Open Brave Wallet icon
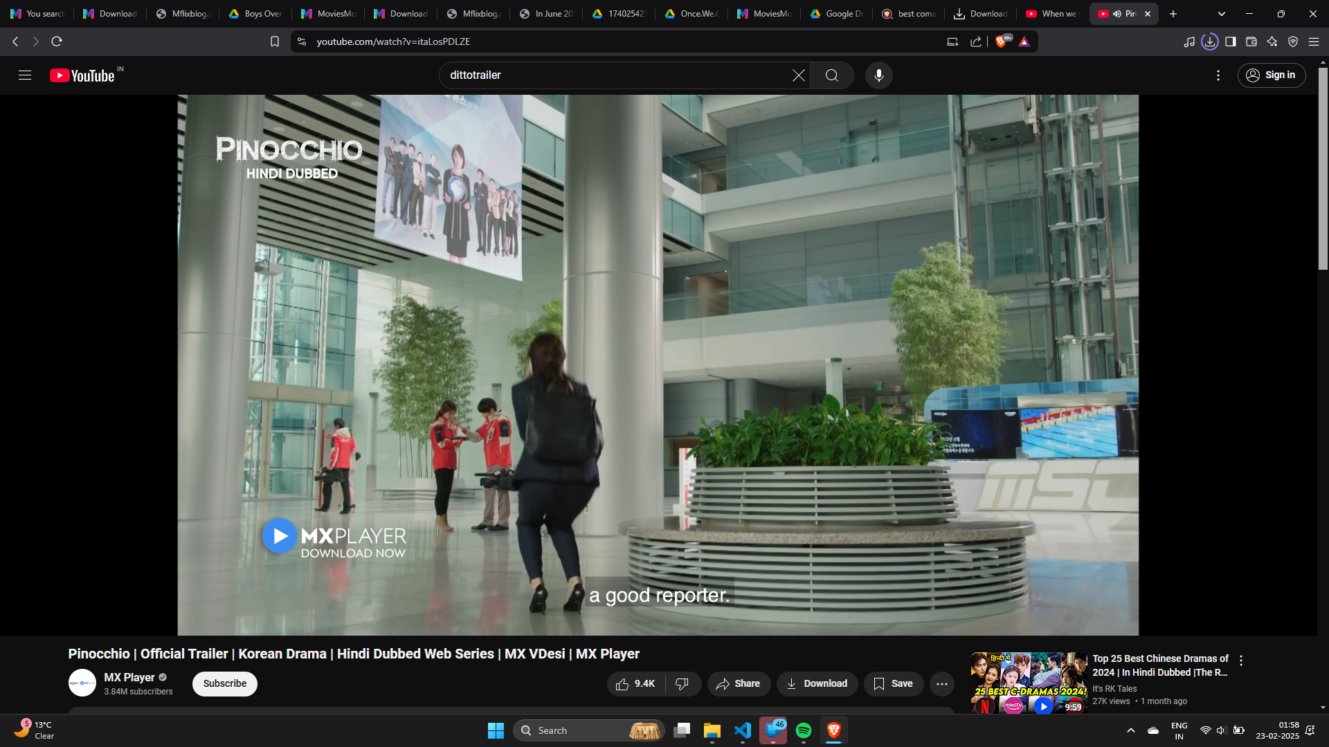This screenshot has height=747, width=1329. (1251, 41)
